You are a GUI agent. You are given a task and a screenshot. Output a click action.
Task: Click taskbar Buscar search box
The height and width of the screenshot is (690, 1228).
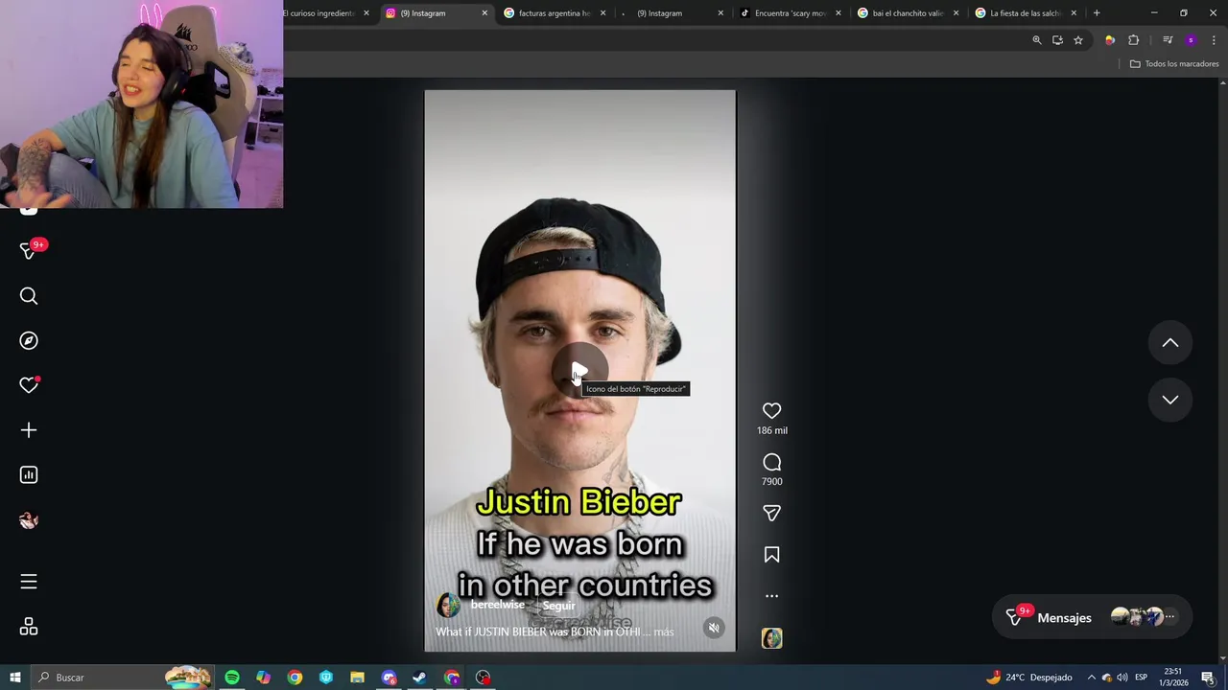click(x=123, y=678)
